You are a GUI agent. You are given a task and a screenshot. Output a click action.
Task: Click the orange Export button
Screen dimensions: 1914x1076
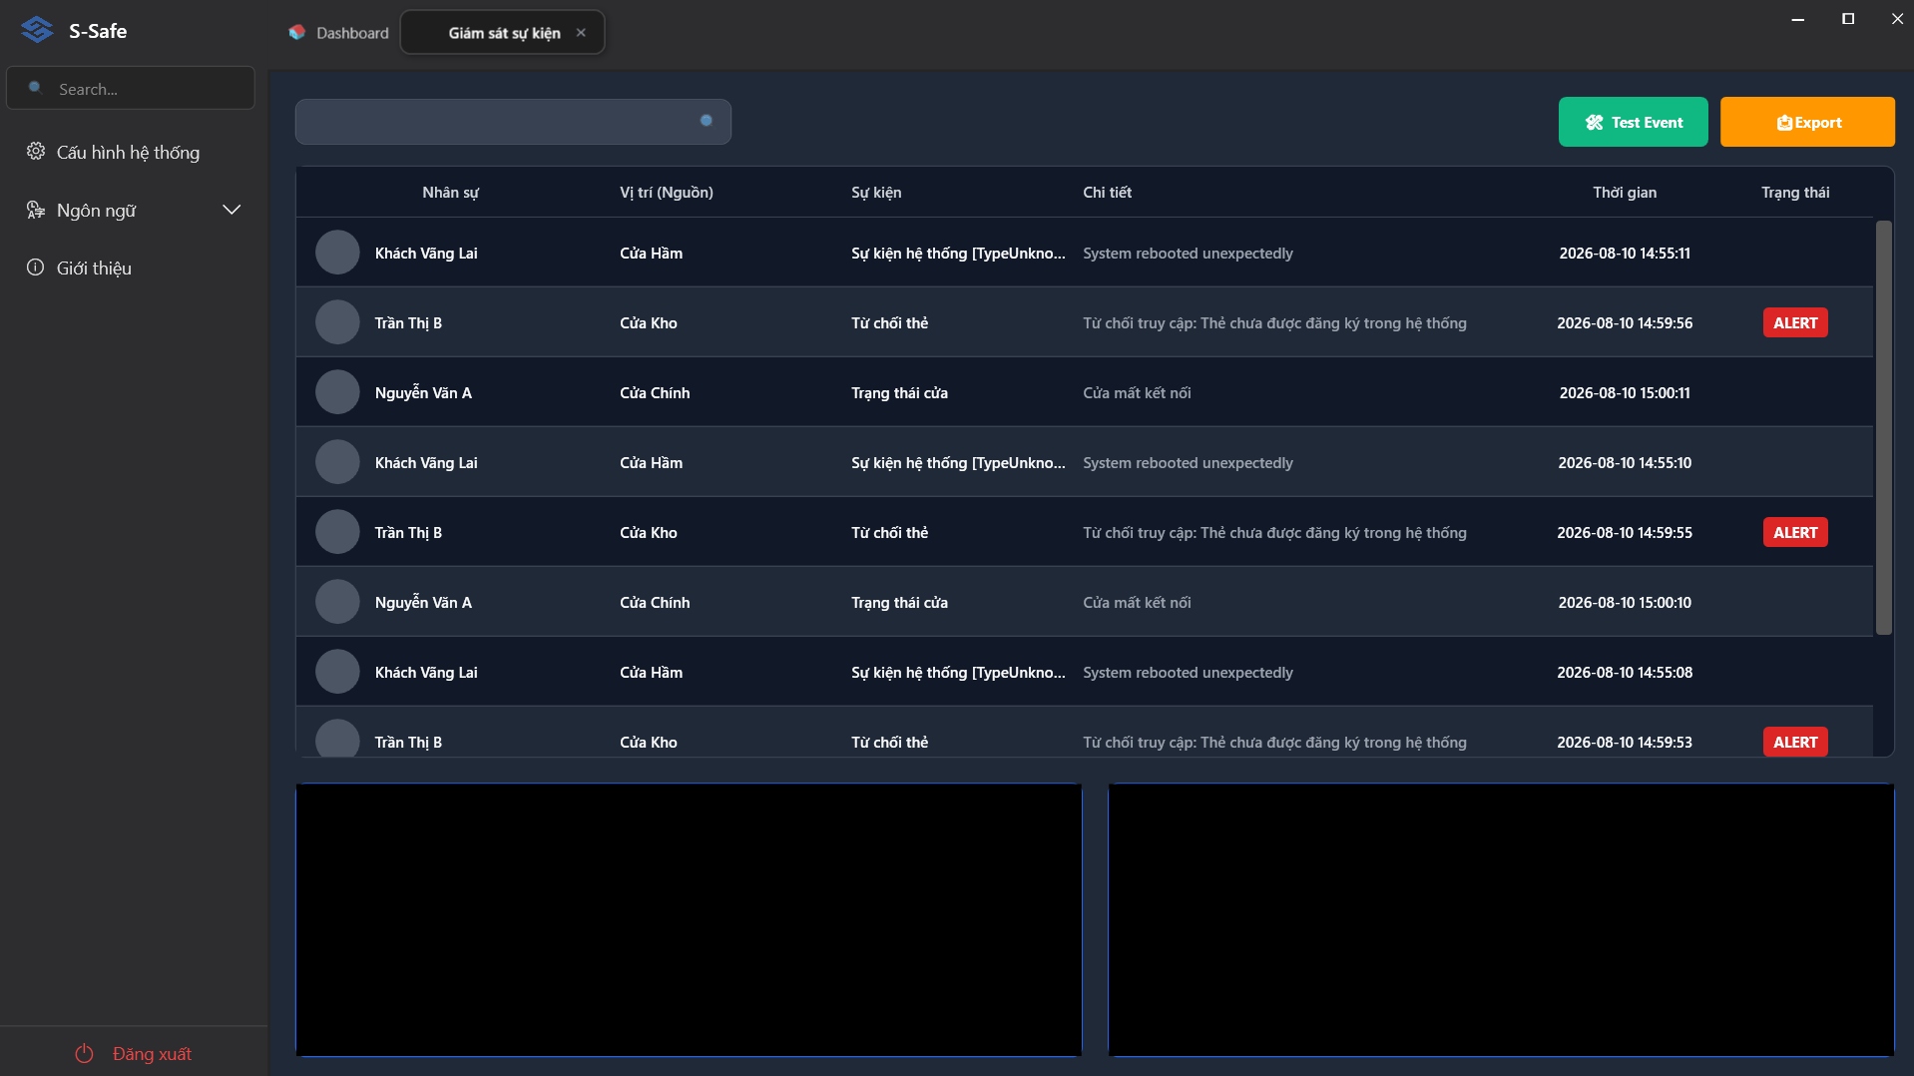pos(1807,122)
